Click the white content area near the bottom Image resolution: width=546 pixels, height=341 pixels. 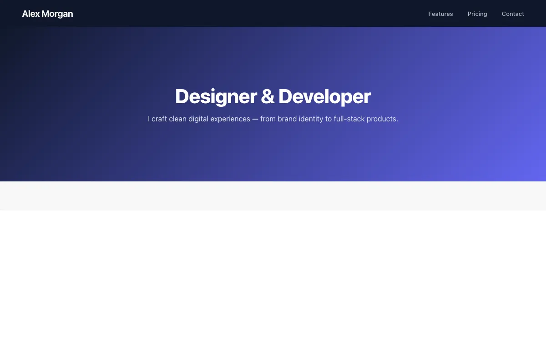[x=273, y=277]
